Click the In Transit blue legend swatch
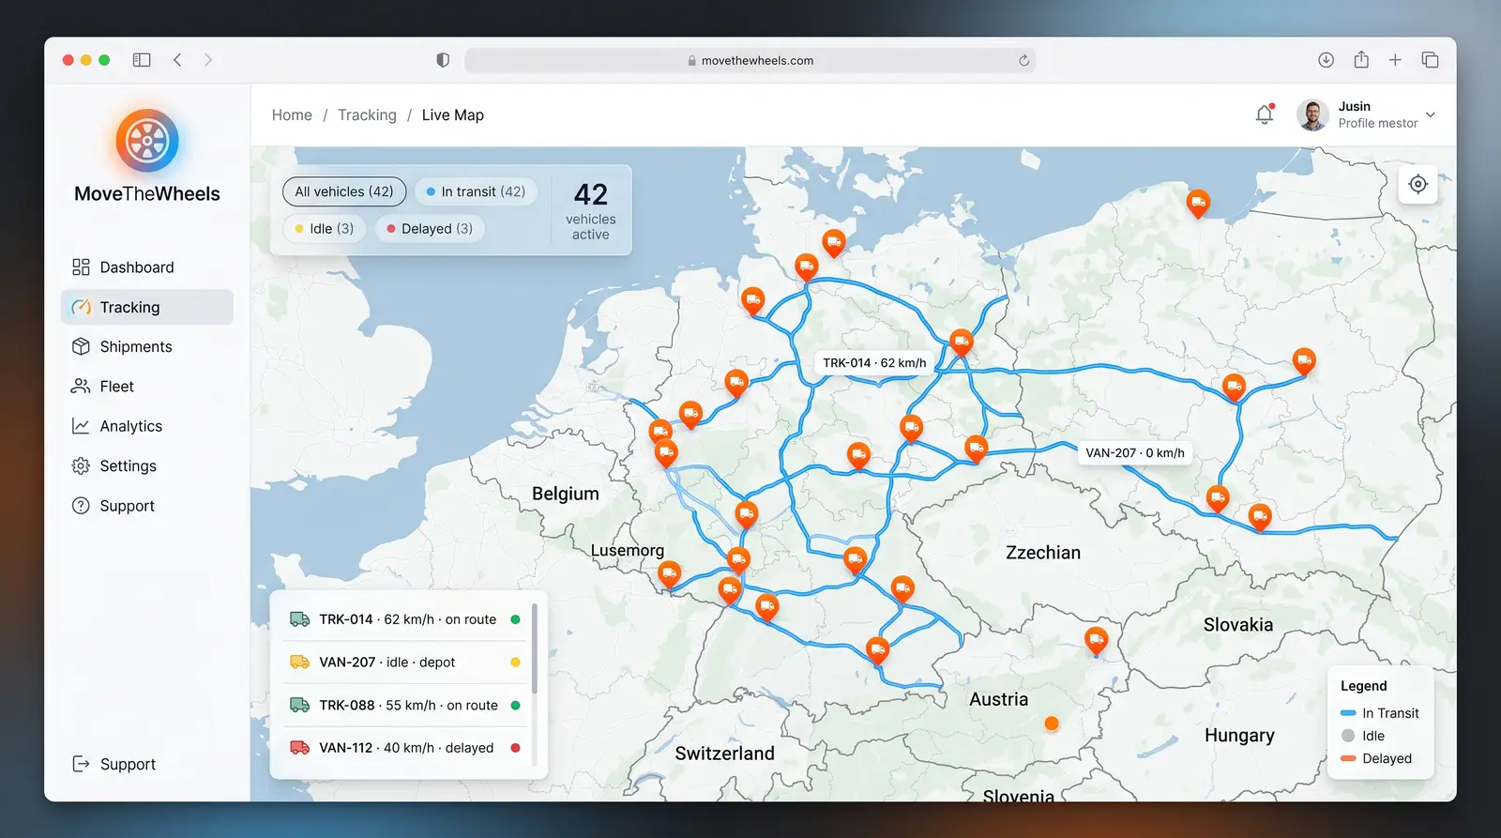 click(x=1348, y=713)
